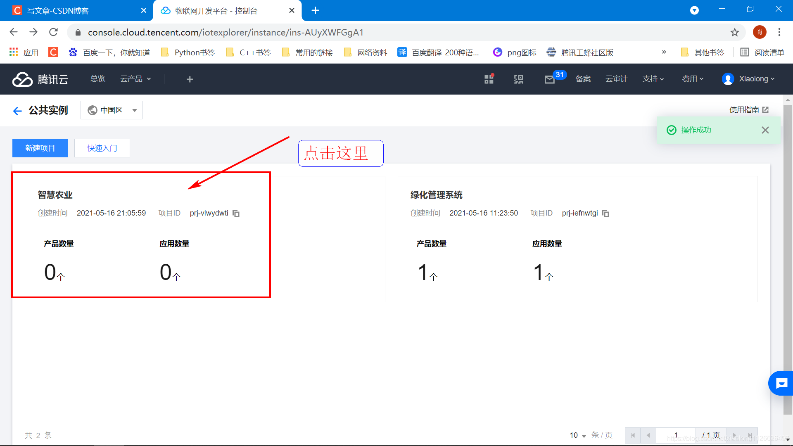Viewport: 793px width, 446px height.
Task: Add shortcut with plus icon in navbar
Action: coord(190,79)
